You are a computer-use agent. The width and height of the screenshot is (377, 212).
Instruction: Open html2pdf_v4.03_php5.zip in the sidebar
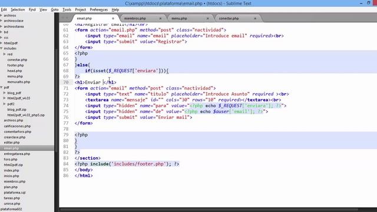point(26,115)
